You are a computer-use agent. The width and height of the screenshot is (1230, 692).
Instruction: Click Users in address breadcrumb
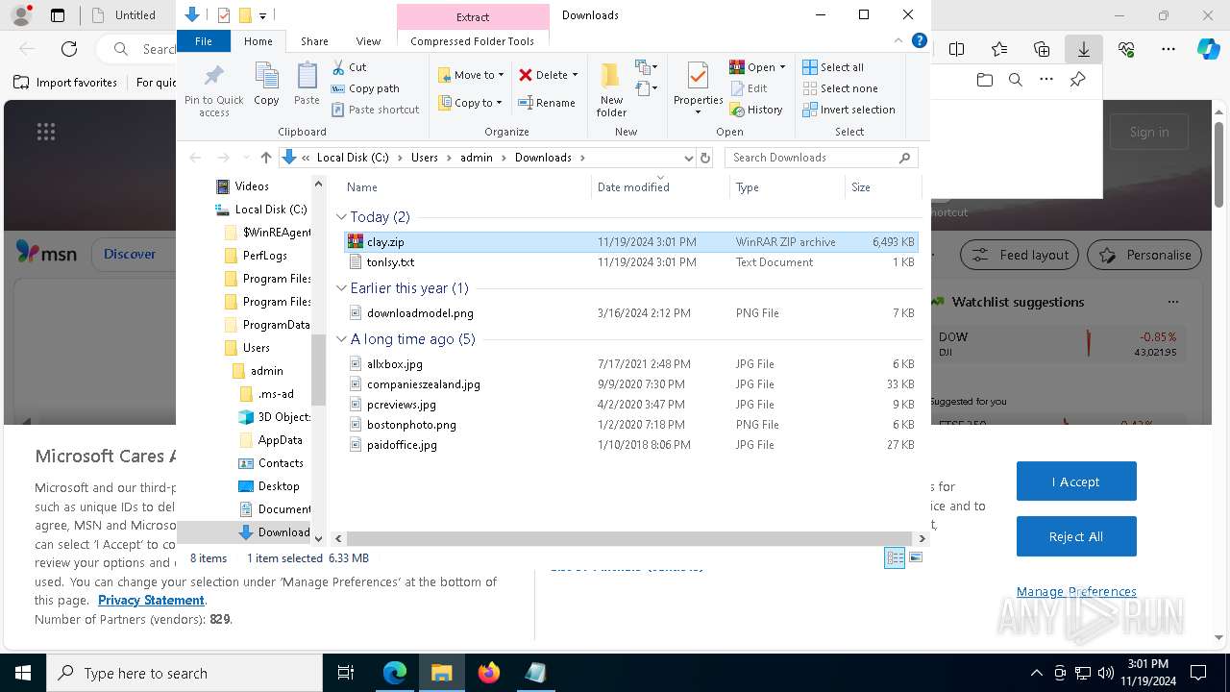point(425,158)
